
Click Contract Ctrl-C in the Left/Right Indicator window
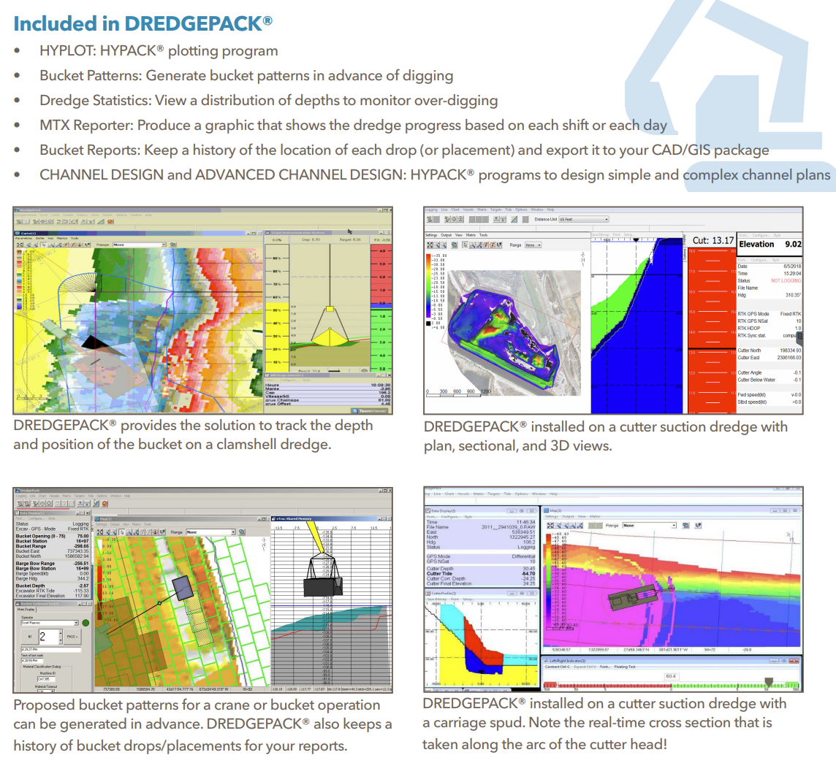coord(558,667)
